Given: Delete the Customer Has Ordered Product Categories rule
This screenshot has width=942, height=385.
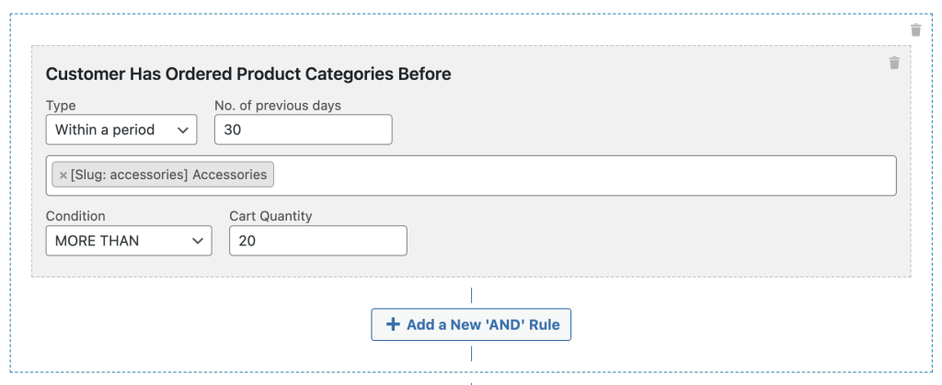Looking at the screenshot, I should 894,62.
